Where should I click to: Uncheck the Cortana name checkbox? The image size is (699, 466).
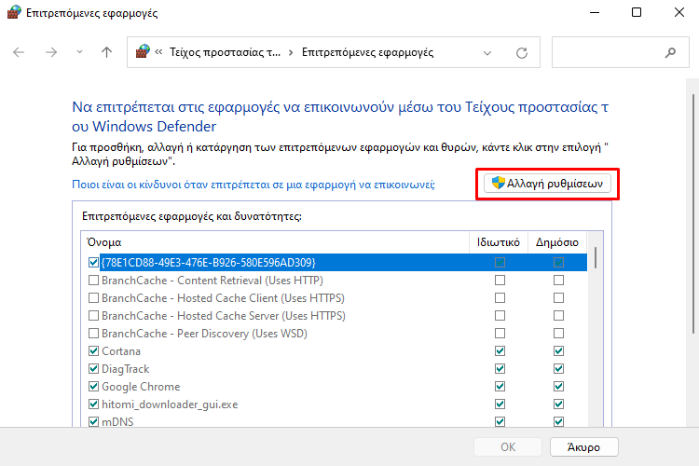[93, 351]
